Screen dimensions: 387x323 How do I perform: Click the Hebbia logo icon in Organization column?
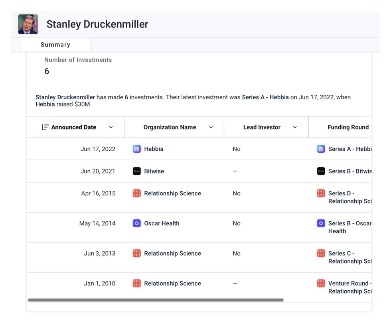137,149
